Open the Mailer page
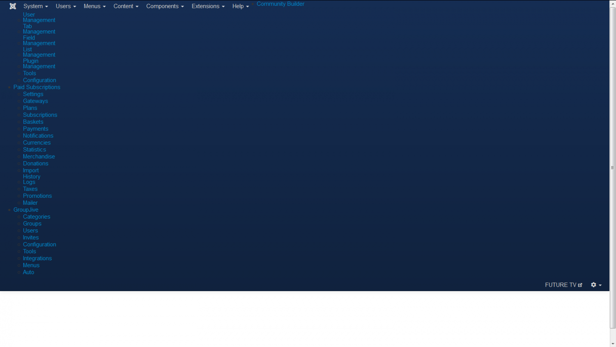The height and width of the screenshot is (347, 616). pyautogui.click(x=30, y=203)
